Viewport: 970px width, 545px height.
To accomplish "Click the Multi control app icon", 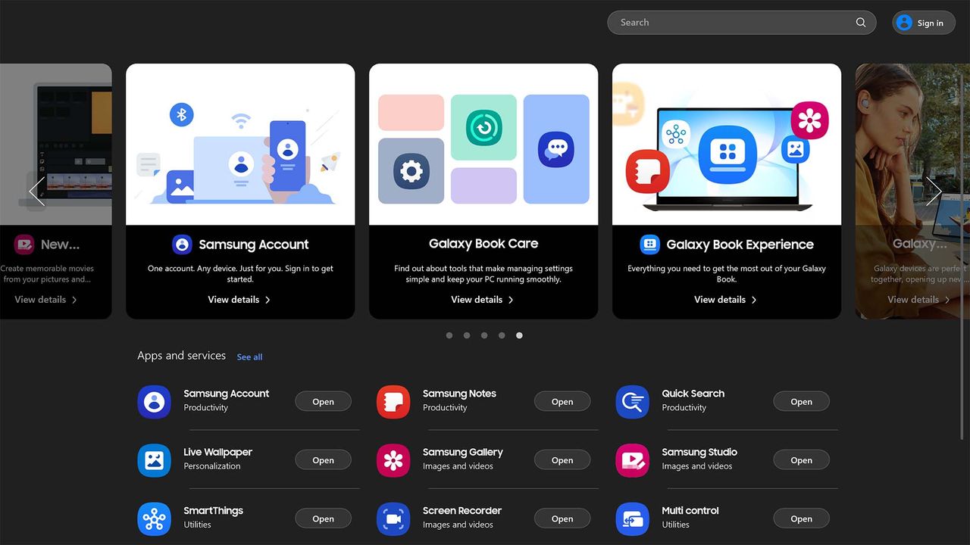I will [632, 519].
